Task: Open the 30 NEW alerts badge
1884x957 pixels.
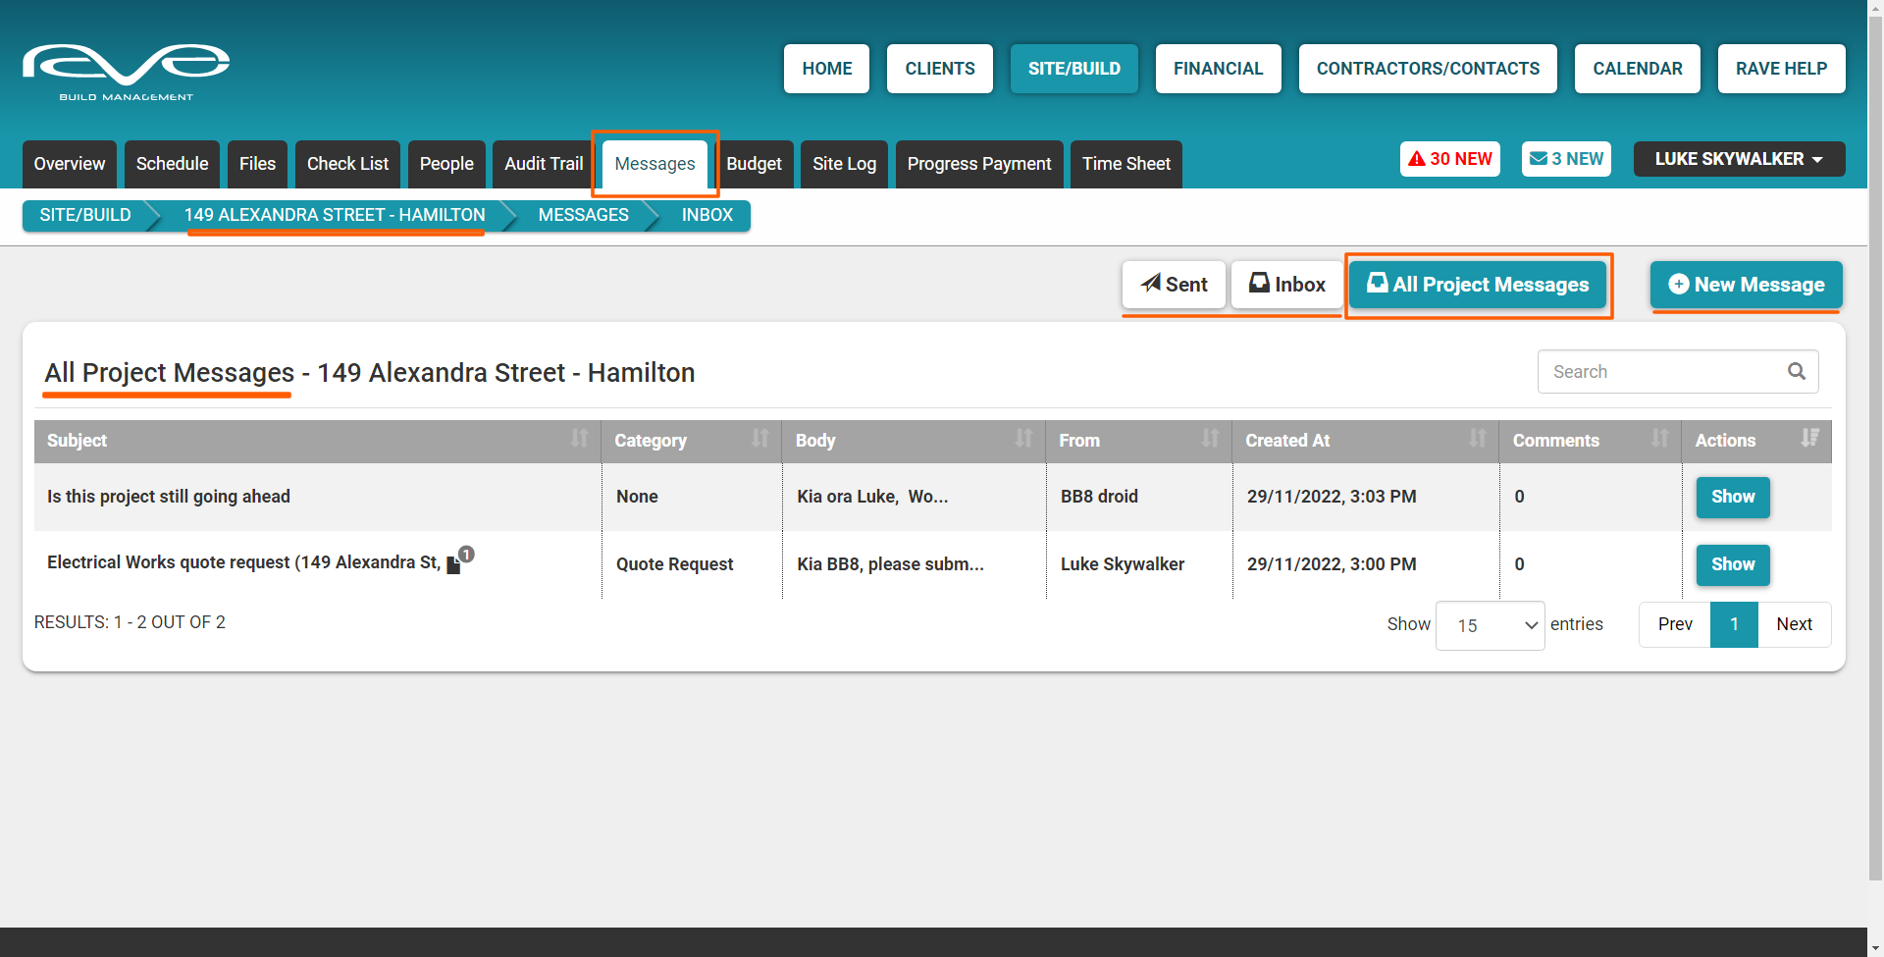Action: 1449,159
